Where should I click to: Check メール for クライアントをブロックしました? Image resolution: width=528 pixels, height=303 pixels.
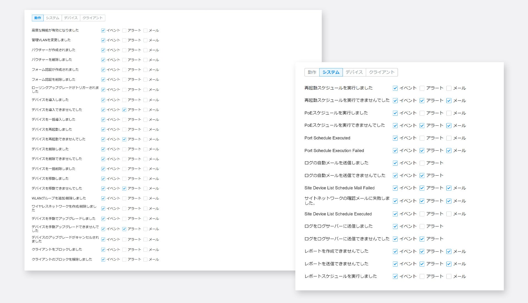coord(145,250)
